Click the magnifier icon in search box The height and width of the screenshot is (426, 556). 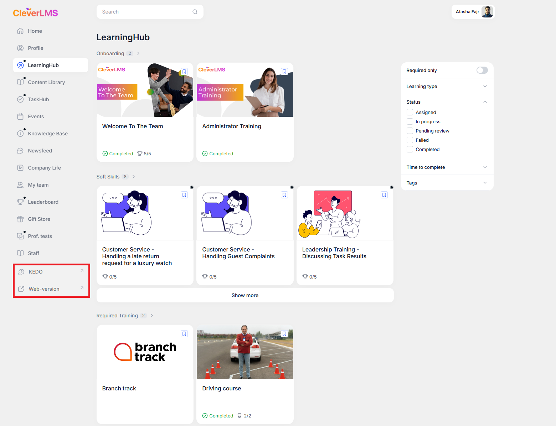click(x=195, y=12)
